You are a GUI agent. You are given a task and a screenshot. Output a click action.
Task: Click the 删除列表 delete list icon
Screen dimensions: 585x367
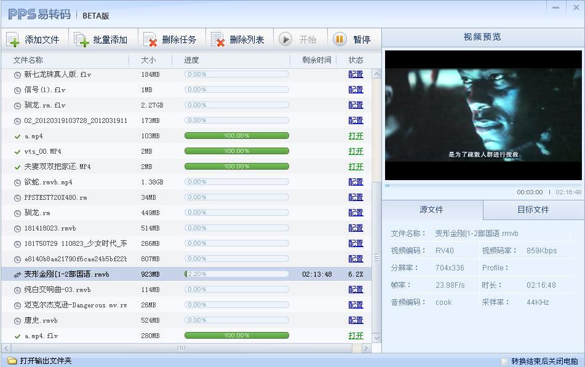point(218,40)
